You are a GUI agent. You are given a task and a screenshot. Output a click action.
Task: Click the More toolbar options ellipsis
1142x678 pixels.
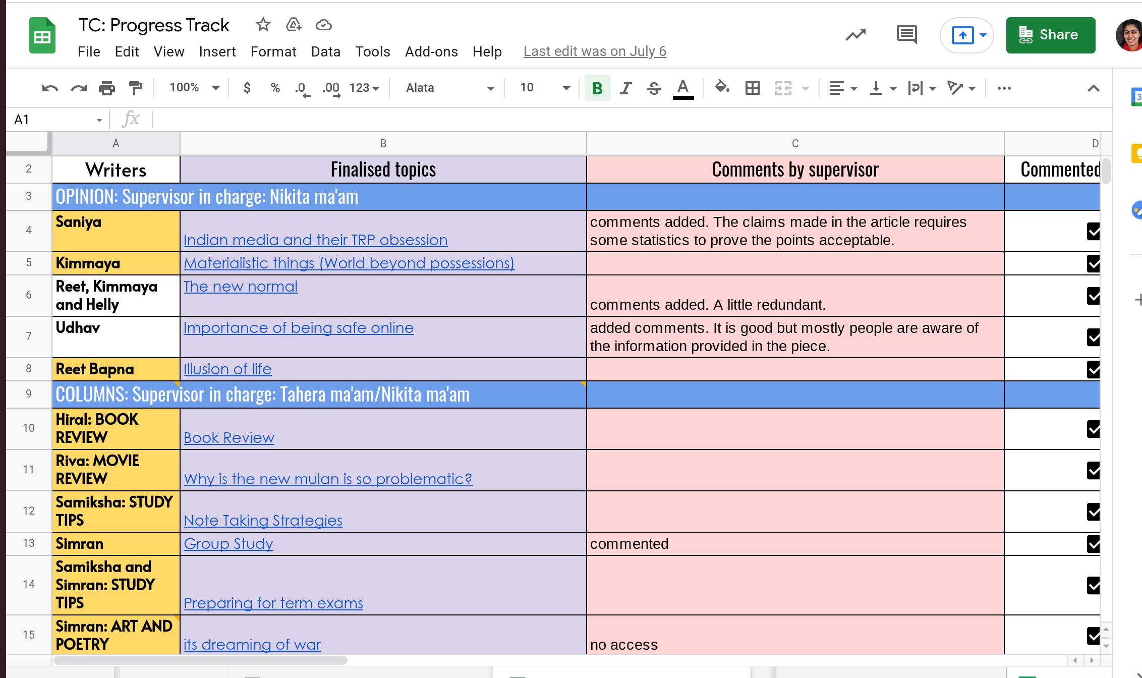[x=1004, y=88]
